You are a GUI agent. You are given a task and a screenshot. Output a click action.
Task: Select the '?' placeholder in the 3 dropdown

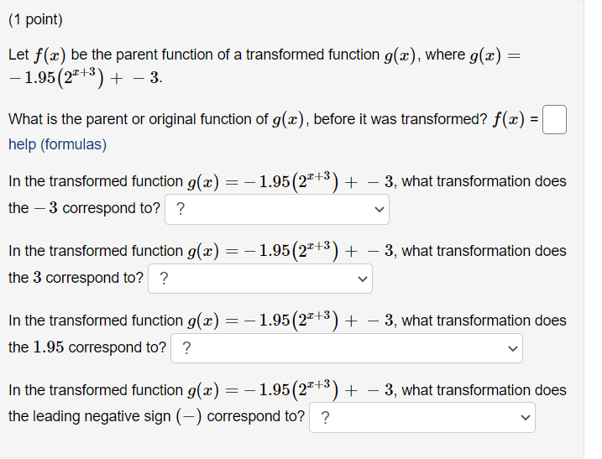pos(164,279)
